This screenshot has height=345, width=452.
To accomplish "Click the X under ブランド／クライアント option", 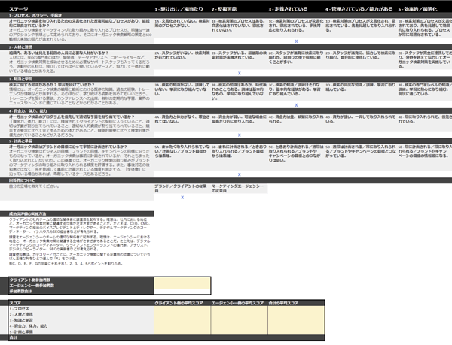I will click(x=182, y=197).
